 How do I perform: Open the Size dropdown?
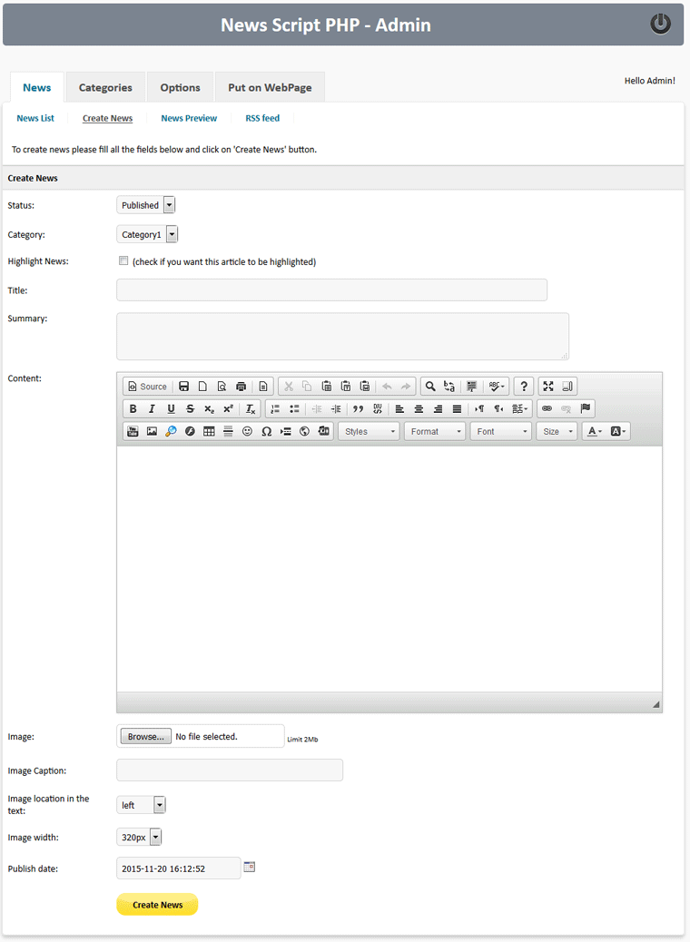(x=557, y=431)
